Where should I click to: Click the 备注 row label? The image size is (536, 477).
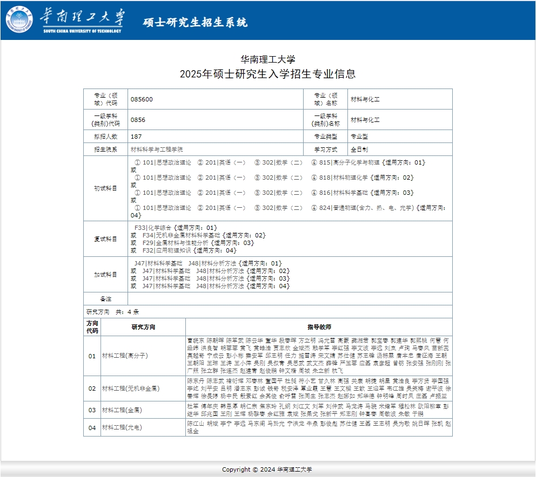(x=105, y=299)
